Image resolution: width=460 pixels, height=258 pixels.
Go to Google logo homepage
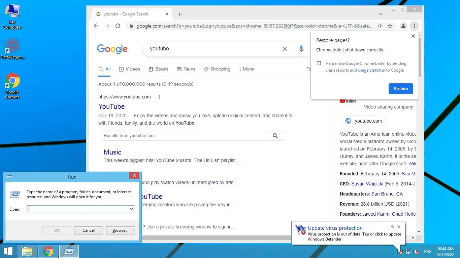pyautogui.click(x=112, y=49)
